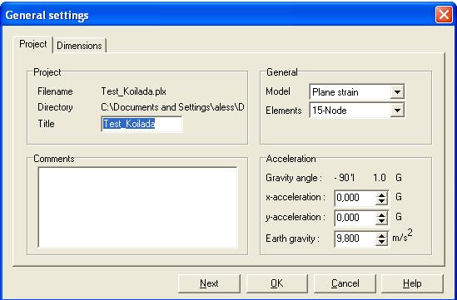Increase Earth gravity with up arrow
The width and height of the screenshot is (457, 300).
(x=381, y=236)
